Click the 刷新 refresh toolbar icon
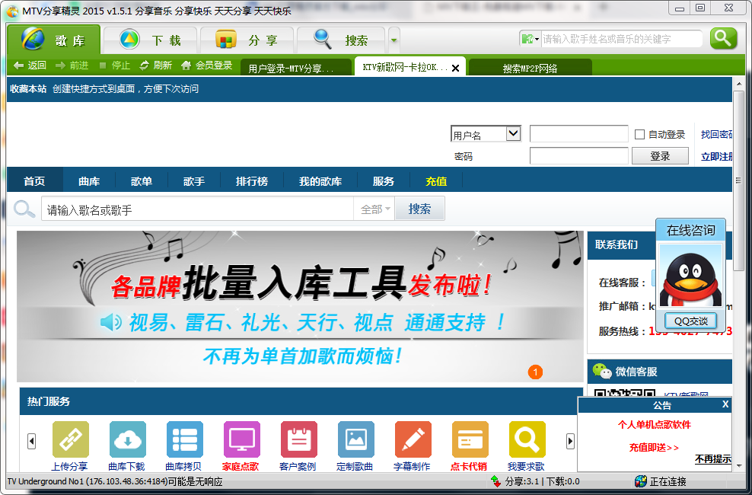752x495 pixels. click(144, 65)
